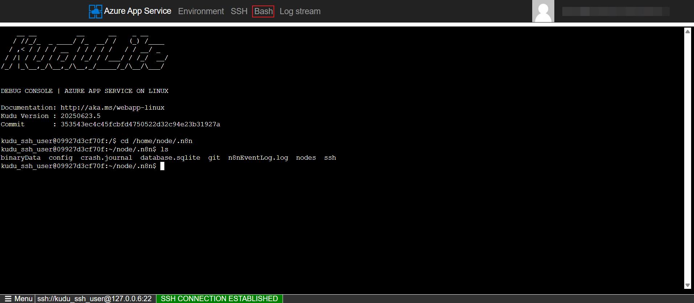Click git in the directory listing
This screenshot has width=694, height=303.
(214, 157)
